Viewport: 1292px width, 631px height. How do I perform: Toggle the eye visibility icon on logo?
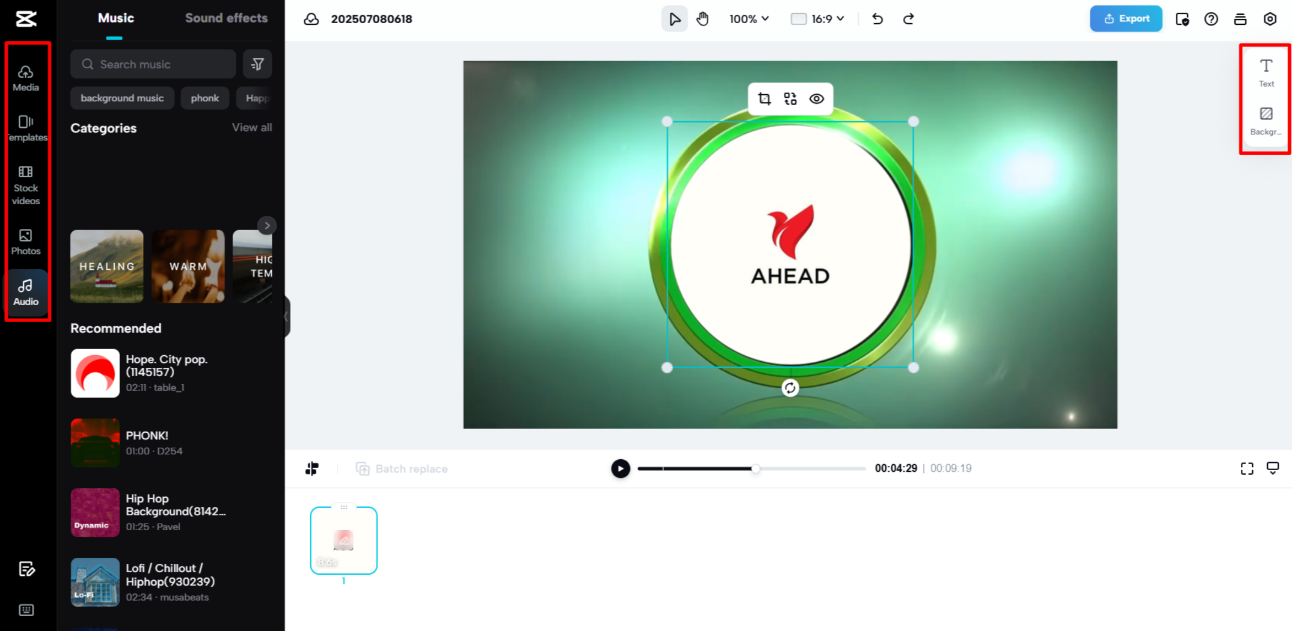pyautogui.click(x=816, y=99)
